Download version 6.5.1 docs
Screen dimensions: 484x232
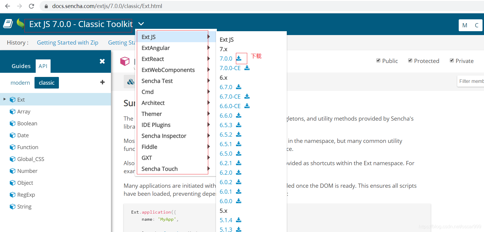pyautogui.click(x=239, y=144)
